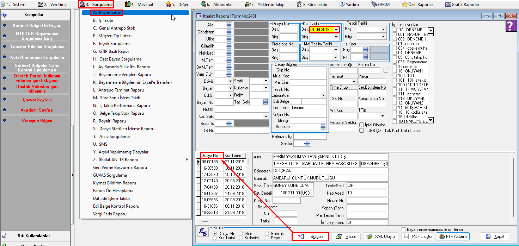The width and height of the screenshot is (519, 246).
Task: Open the İş Kodu Baş. lookup icon
Action: pos(366,50)
